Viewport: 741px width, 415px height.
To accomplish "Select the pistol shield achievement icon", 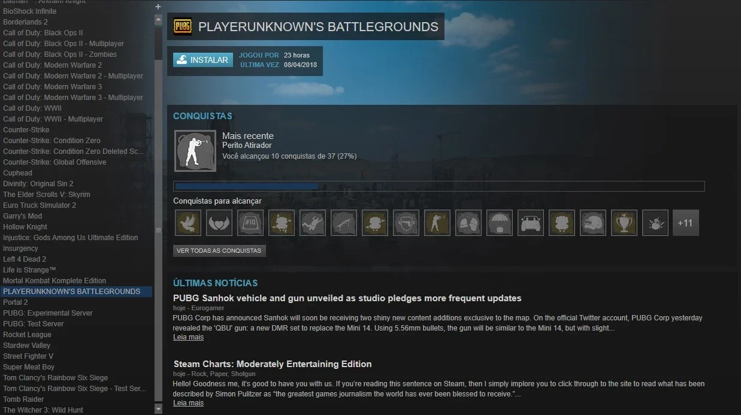I will [x=406, y=223].
